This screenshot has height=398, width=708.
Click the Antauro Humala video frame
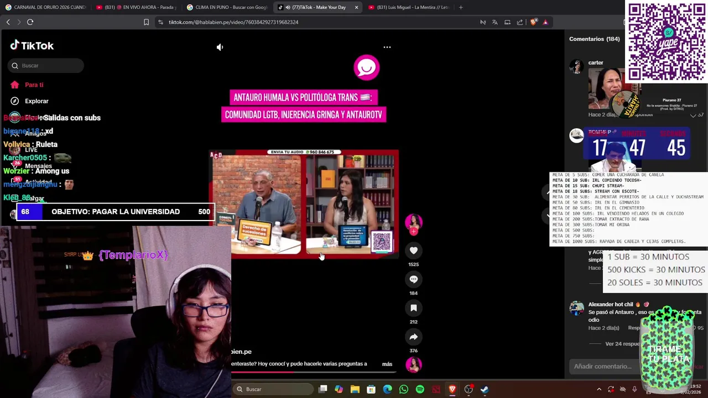[x=304, y=203]
